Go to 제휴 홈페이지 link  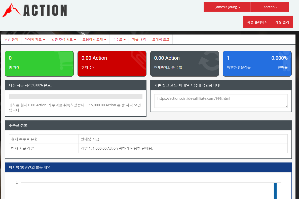(257, 22)
